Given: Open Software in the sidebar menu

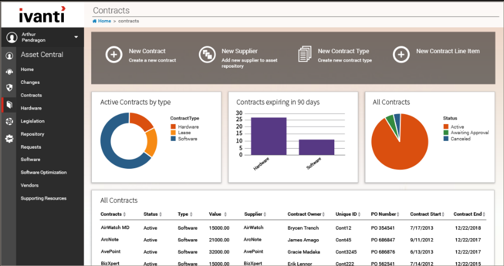Looking at the screenshot, I should (31, 159).
